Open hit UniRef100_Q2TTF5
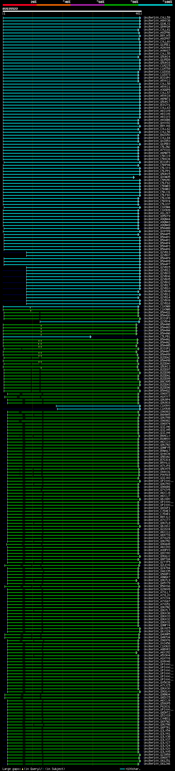Viewport: 175px width, 771px height. [157, 562]
